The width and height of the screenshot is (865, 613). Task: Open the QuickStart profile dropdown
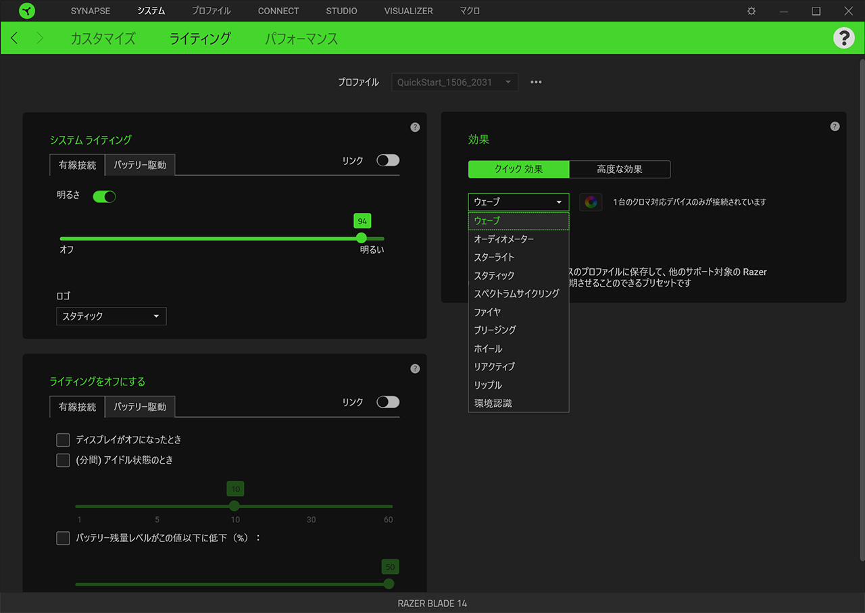[455, 82]
